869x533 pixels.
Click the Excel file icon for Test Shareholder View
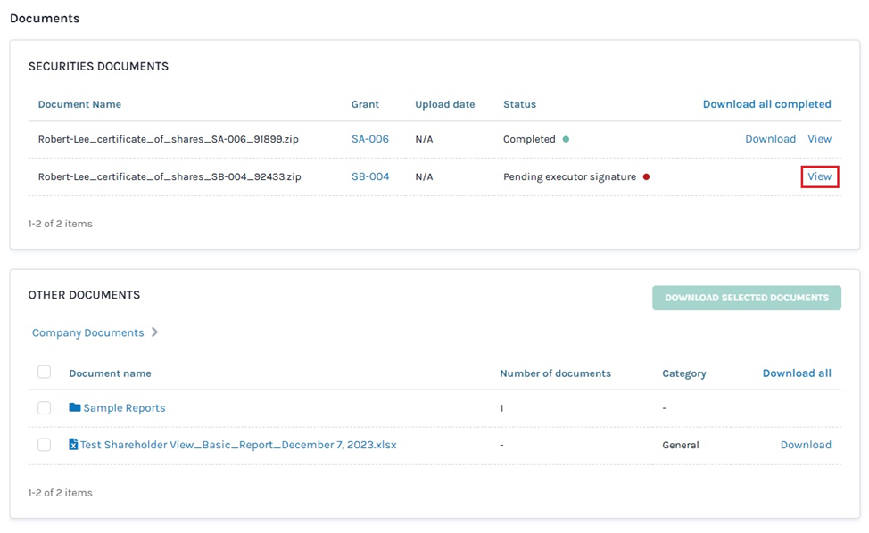point(73,444)
